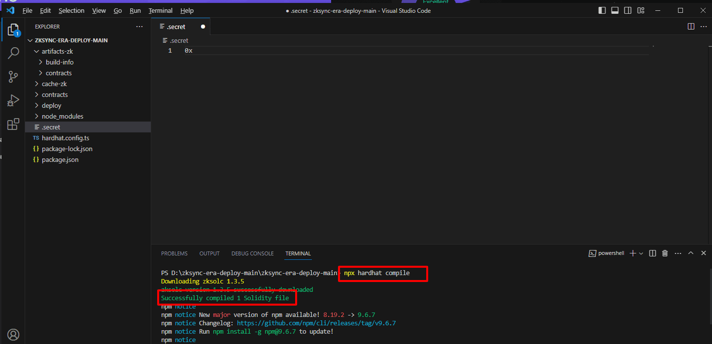712x344 pixels.
Task: Select the .secret editor tab
Action: pos(180,27)
